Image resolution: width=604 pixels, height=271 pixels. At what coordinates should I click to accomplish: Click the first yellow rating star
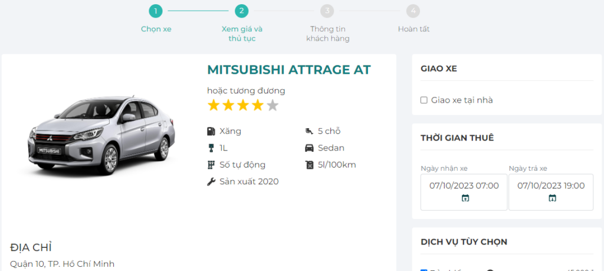tap(213, 106)
